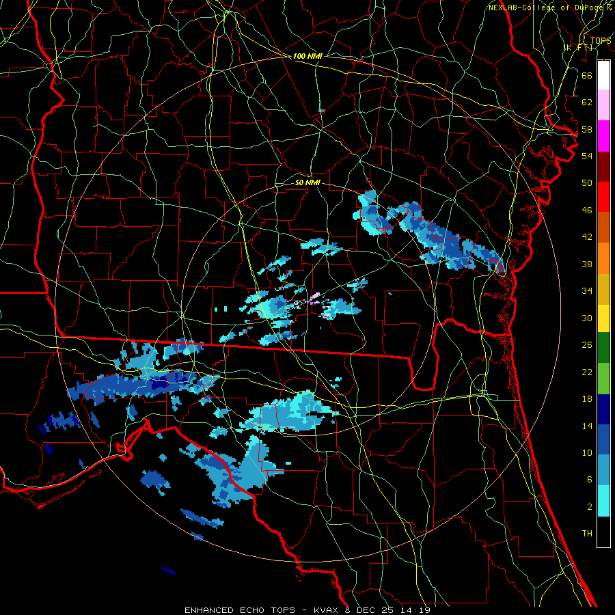Click the legend value "18"

587,399
